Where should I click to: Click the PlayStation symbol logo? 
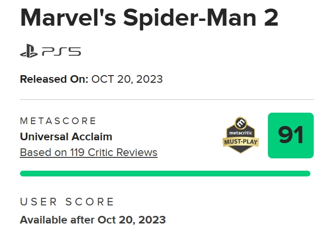(29, 51)
